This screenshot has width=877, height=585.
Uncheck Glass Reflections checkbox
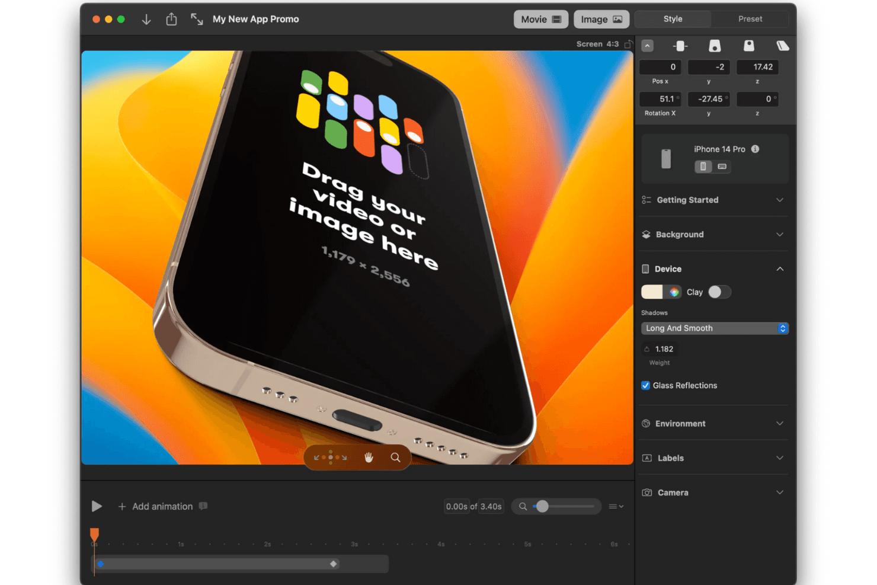tap(645, 385)
